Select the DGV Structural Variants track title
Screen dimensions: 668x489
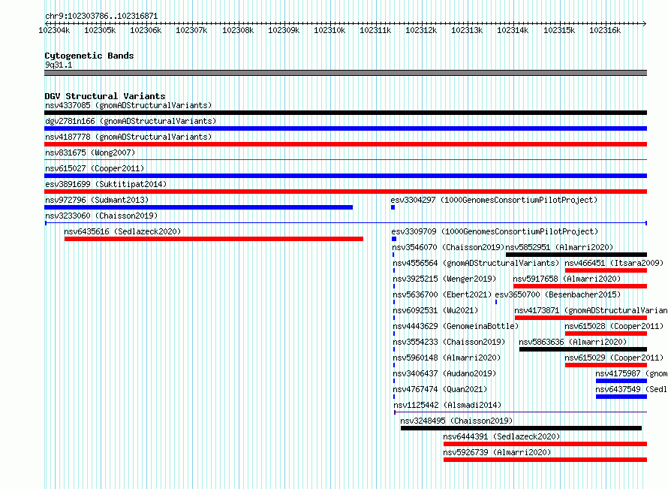105,96
